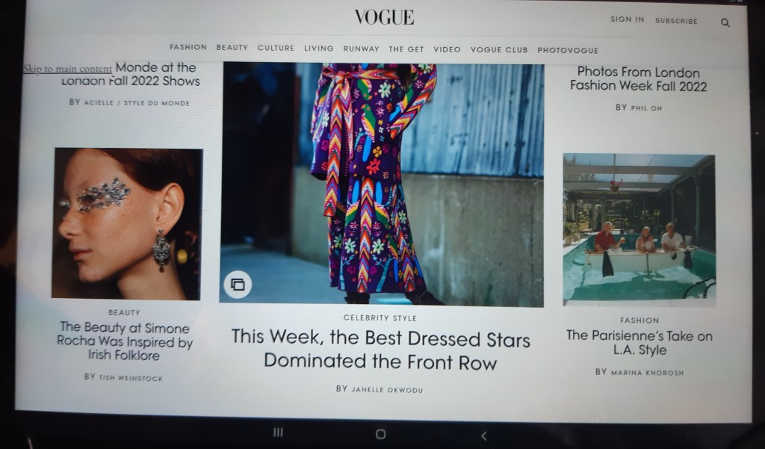Image resolution: width=765 pixels, height=449 pixels.
Task: Go to the Culture section
Action: point(276,48)
